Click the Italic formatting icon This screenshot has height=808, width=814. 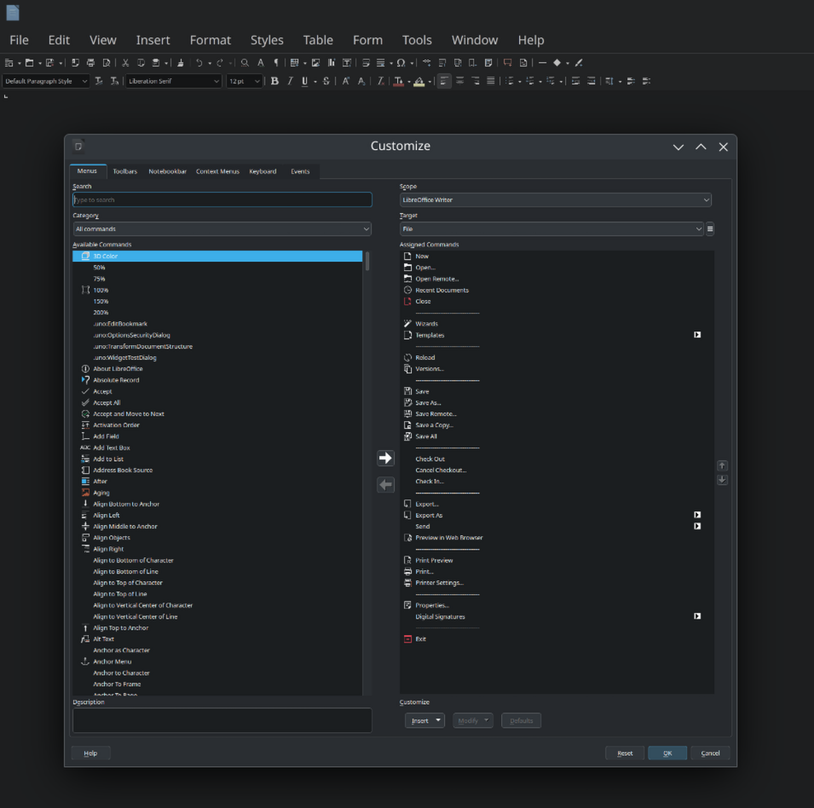[x=290, y=81]
